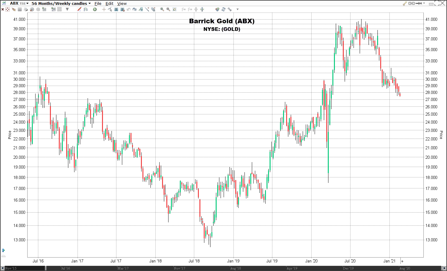This screenshot has width=447, height=271.
Task: Expand the small arrow after toolbar wrench
Action: coord(237,9)
